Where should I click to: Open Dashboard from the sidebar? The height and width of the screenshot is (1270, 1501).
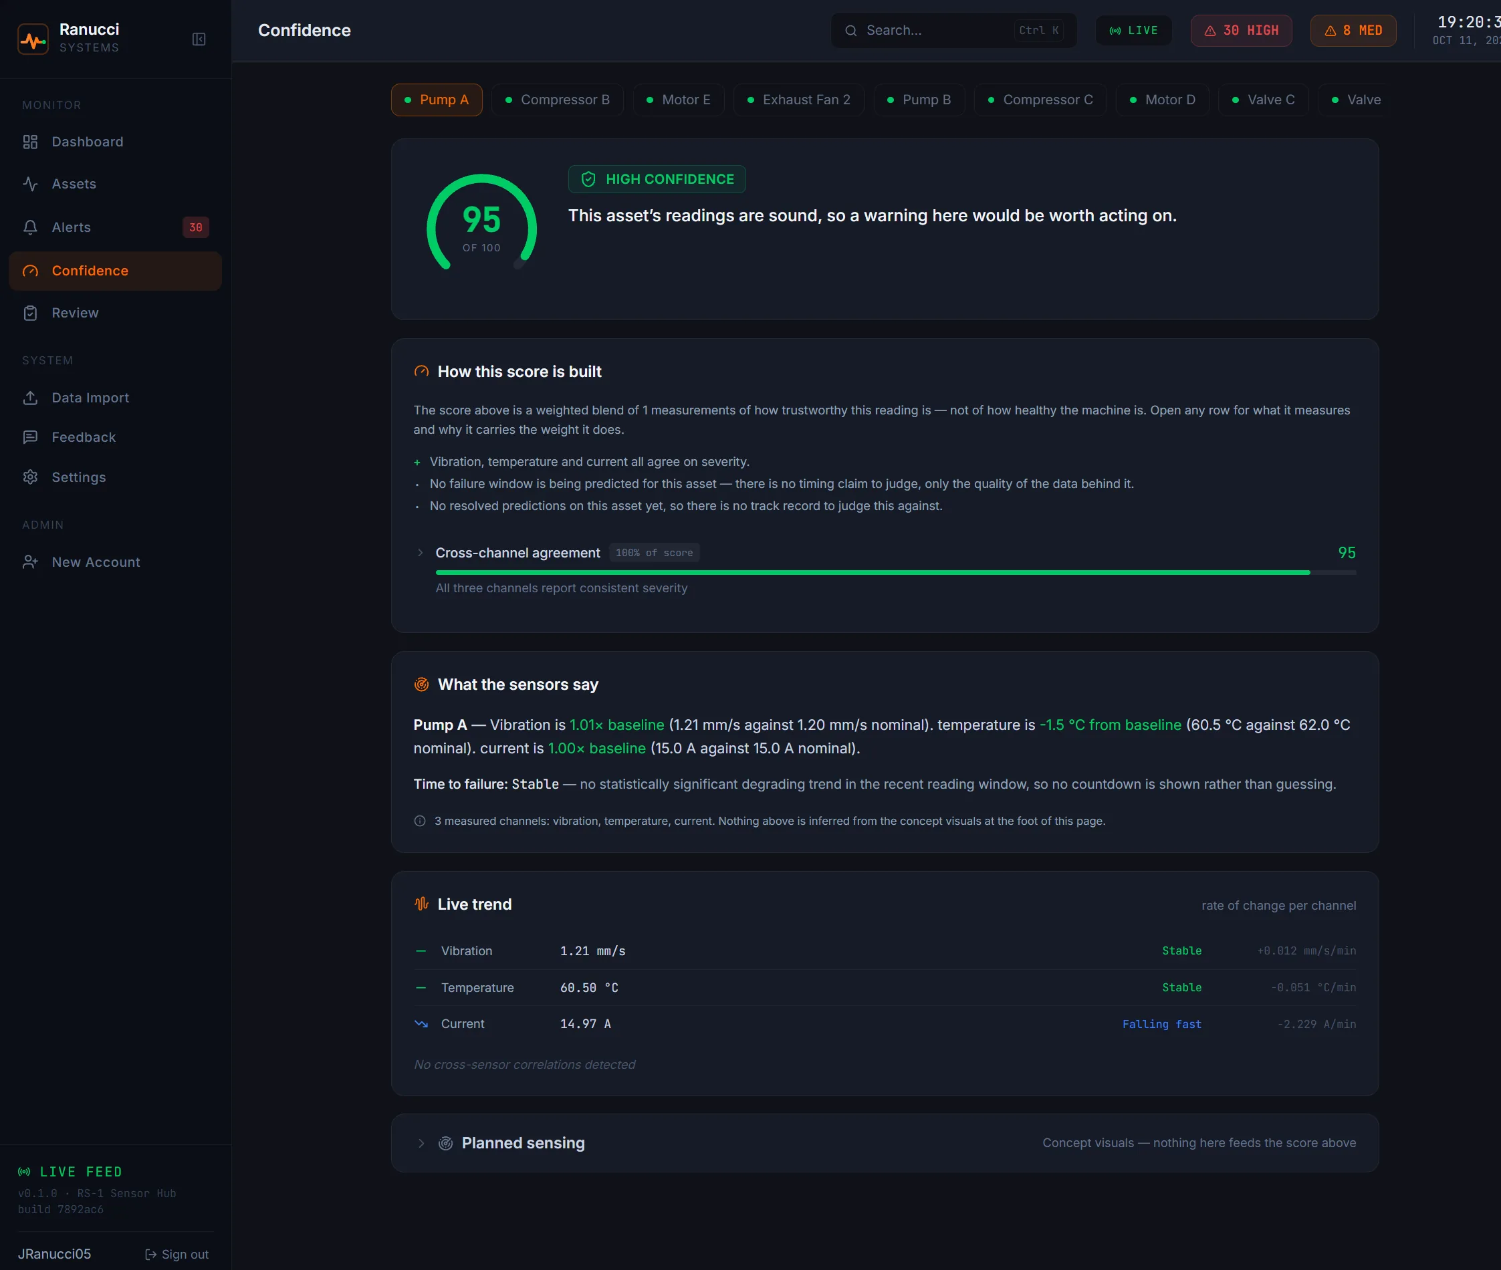coord(115,142)
